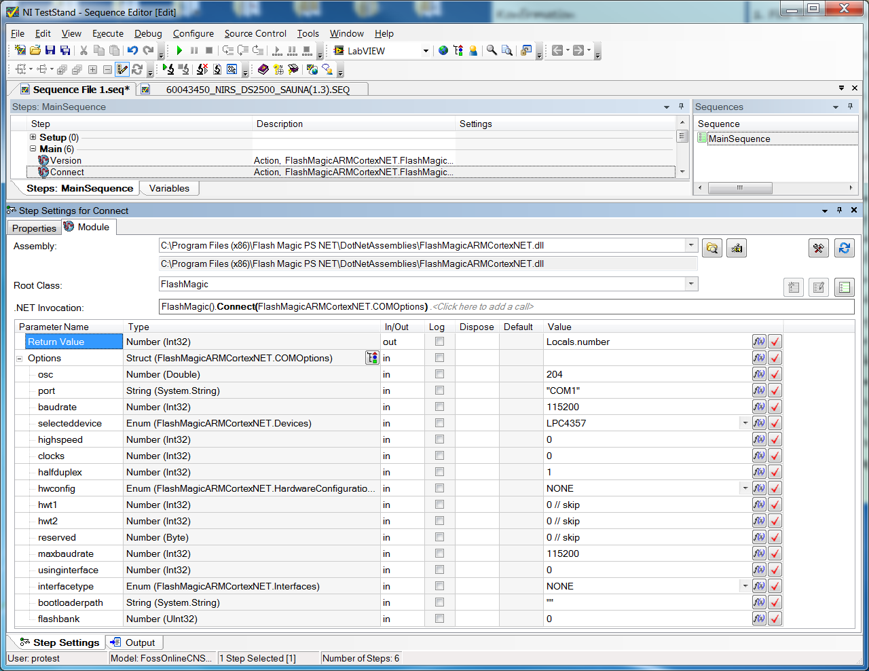This screenshot has width=869, height=671.
Task: Open interfacetype NONE value dropdown
Action: [x=745, y=586]
